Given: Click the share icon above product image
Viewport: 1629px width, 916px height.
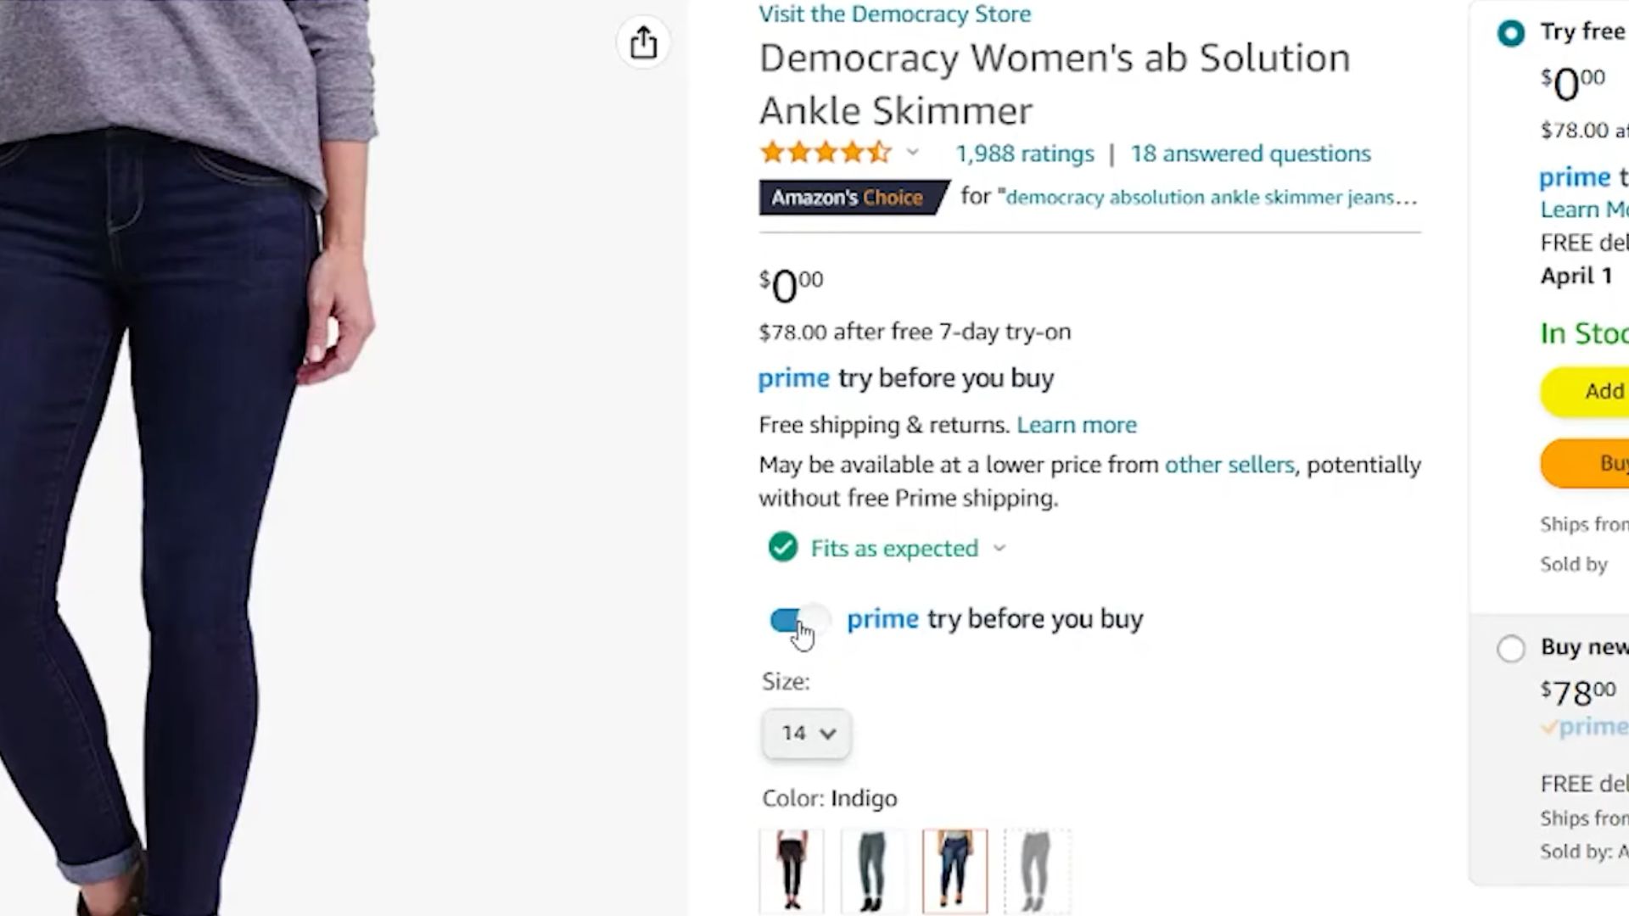Looking at the screenshot, I should pos(643,42).
